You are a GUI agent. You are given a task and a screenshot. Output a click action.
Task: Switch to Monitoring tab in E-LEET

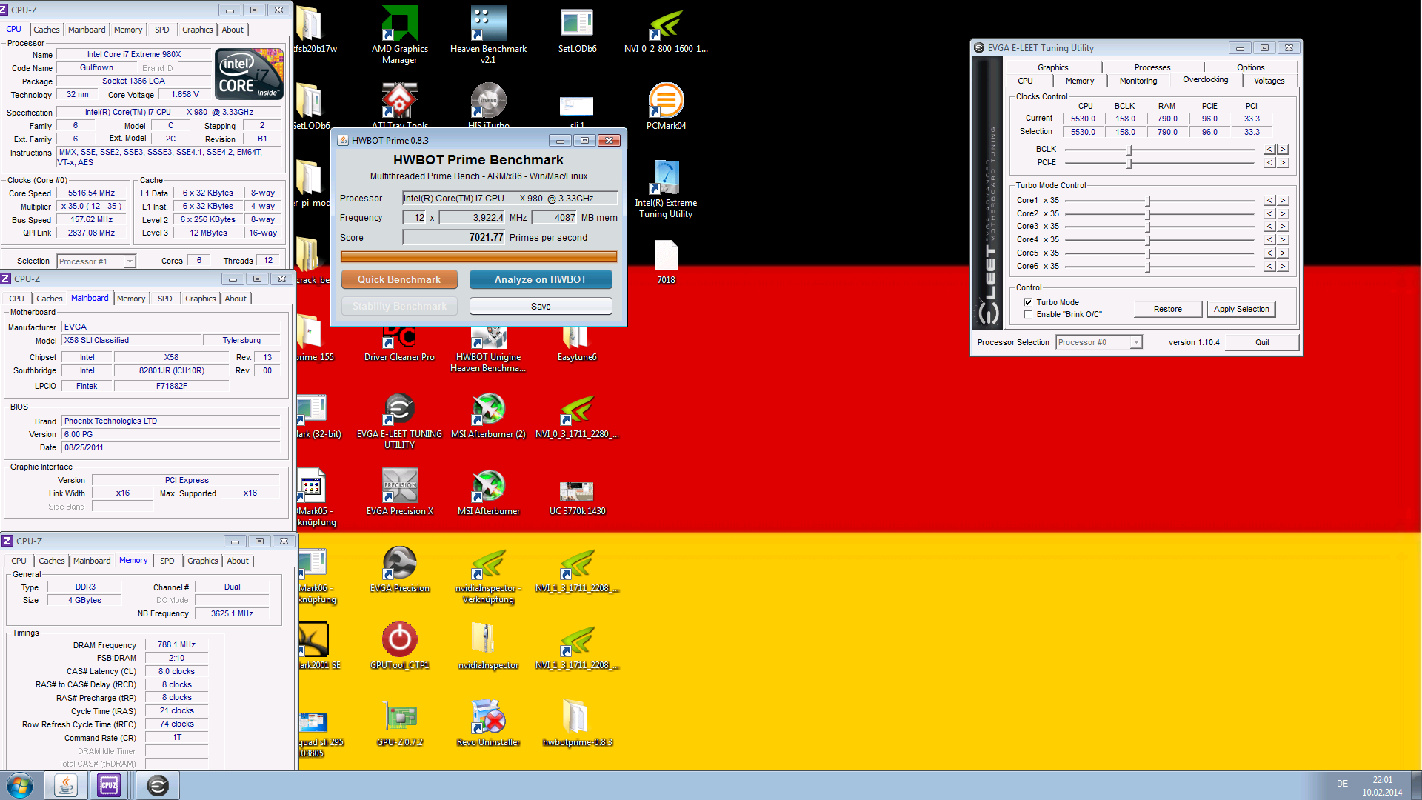click(1138, 81)
